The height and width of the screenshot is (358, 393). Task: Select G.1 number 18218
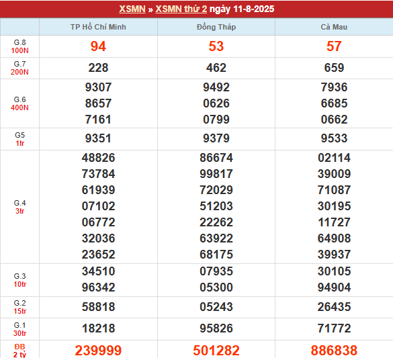coord(98,328)
